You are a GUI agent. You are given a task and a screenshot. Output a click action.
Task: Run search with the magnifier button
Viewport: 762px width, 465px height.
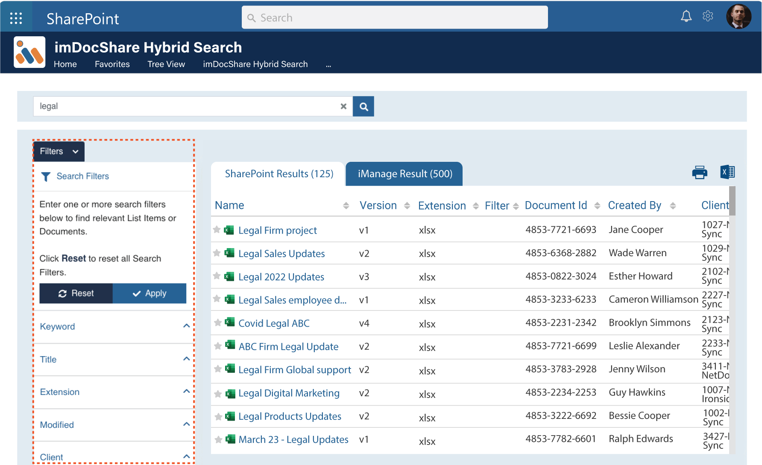[363, 106]
